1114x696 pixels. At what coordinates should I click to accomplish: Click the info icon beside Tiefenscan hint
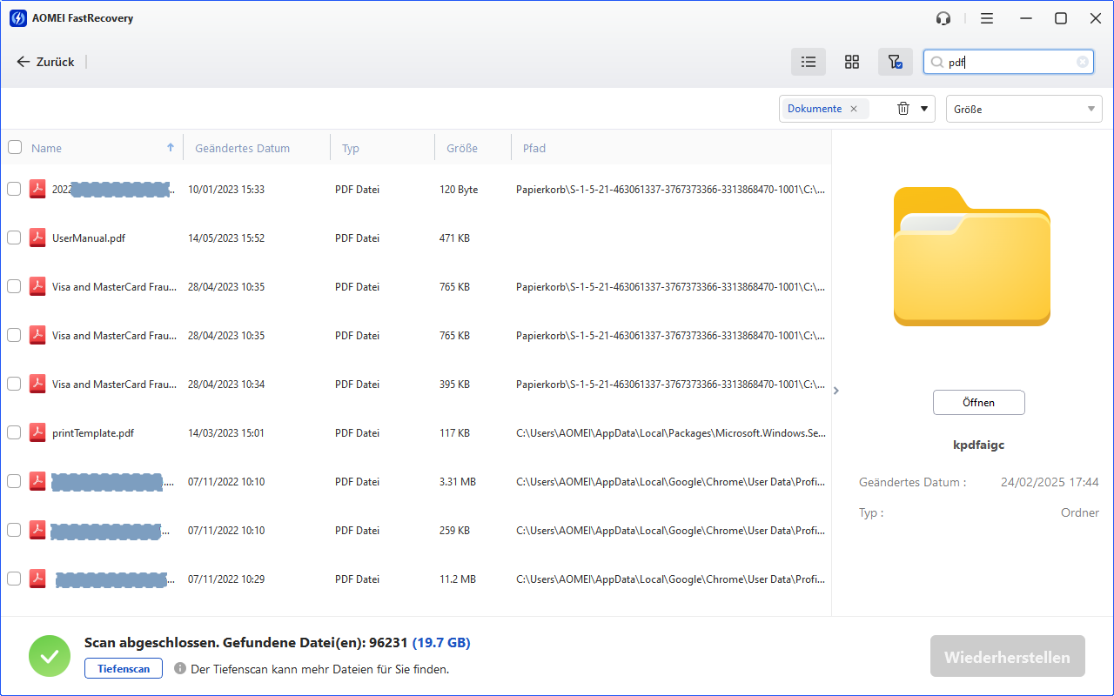tap(180, 669)
